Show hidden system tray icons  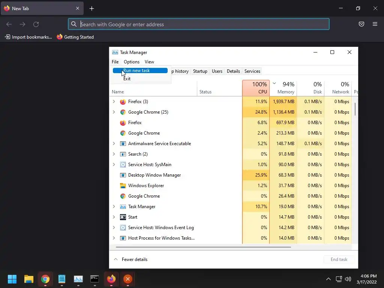coord(328,279)
